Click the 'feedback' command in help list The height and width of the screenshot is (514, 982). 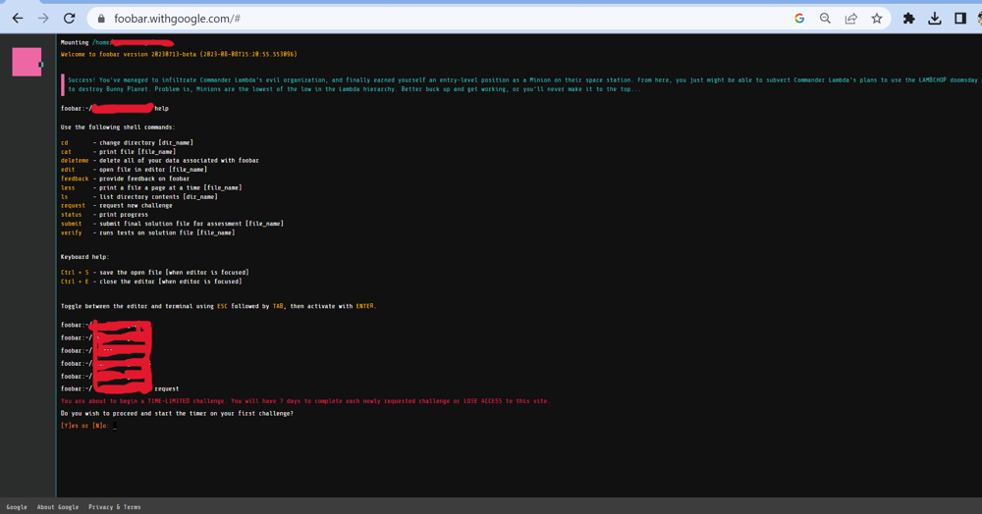coord(75,179)
